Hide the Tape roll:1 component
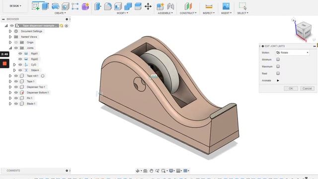The width and height of the screenshot is (318, 179). [16, 76]
